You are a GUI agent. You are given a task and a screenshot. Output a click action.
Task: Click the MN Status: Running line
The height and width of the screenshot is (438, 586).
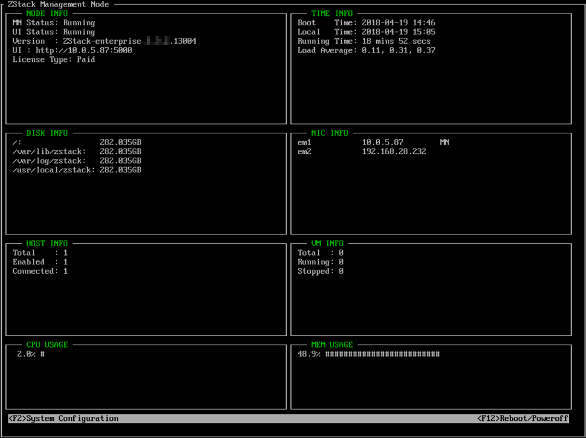(54, 22)
